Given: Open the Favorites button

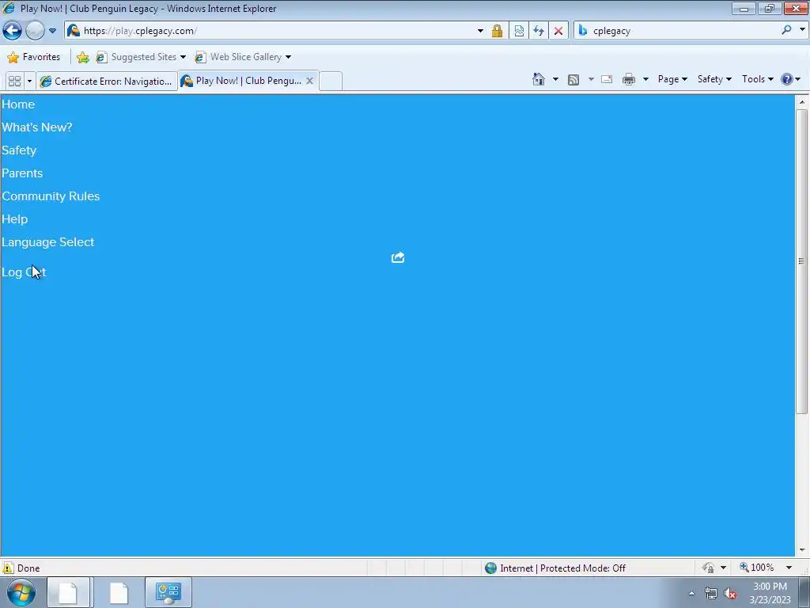Looking at the screenshot, I should tap(33, 57).
